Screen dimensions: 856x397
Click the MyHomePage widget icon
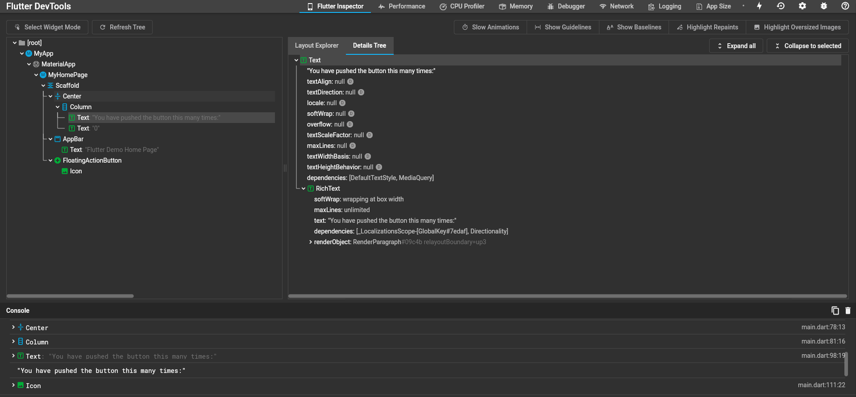(x=43, y=75)
